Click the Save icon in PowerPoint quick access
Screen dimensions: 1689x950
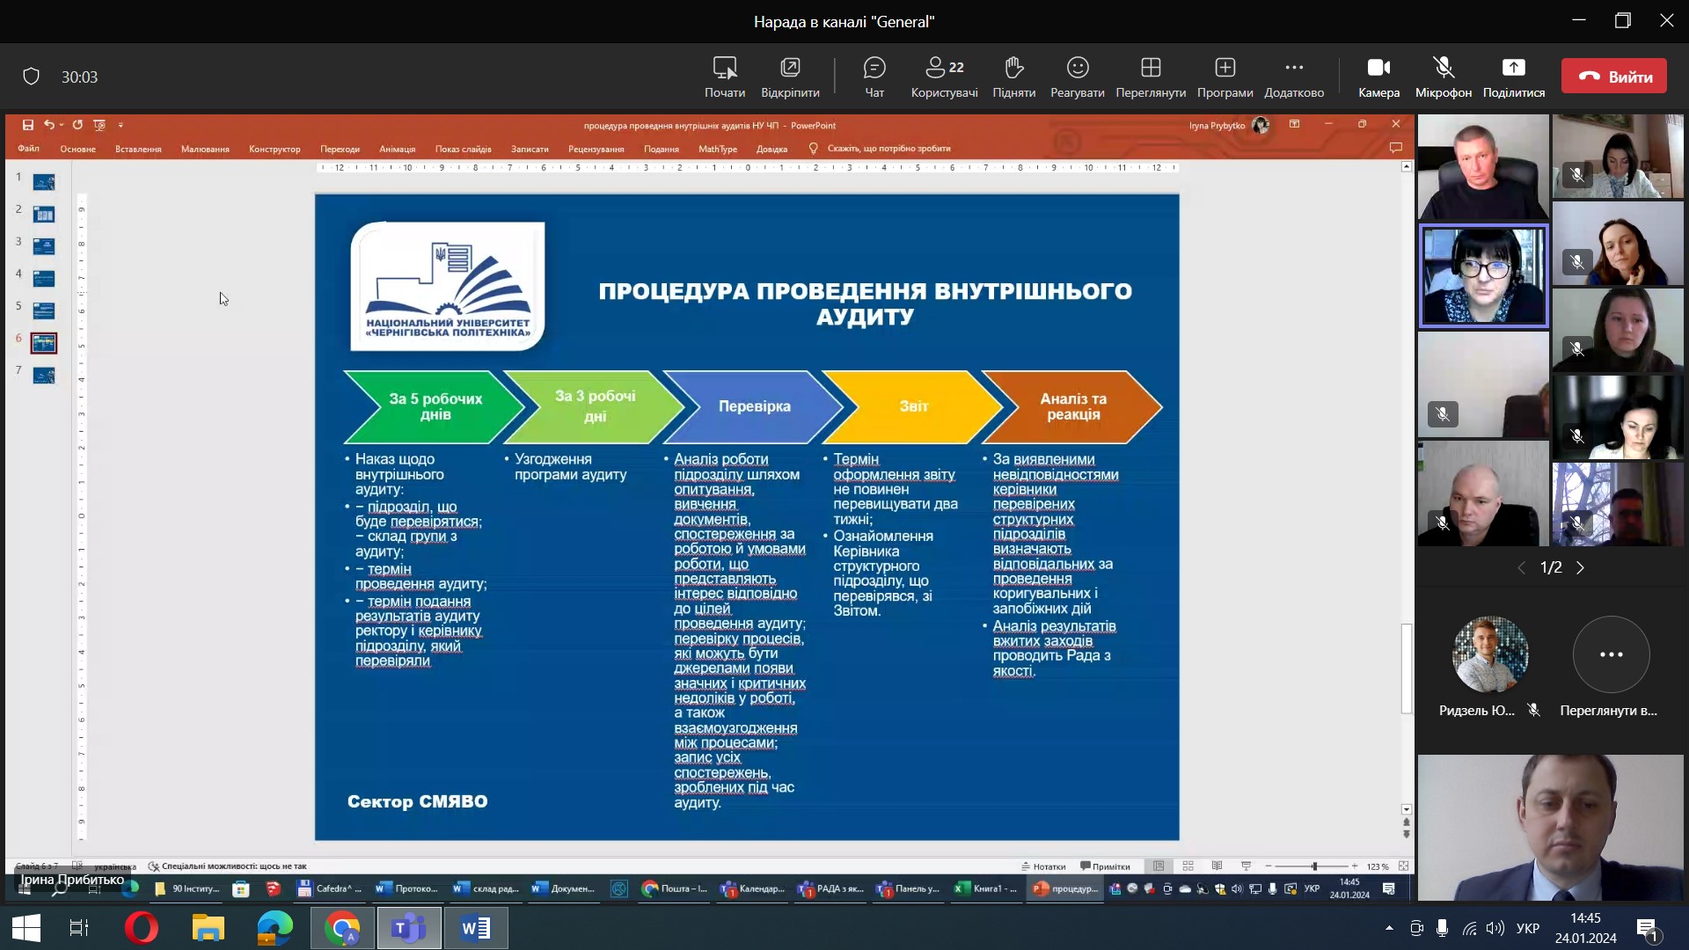click(x=28, y=125)
